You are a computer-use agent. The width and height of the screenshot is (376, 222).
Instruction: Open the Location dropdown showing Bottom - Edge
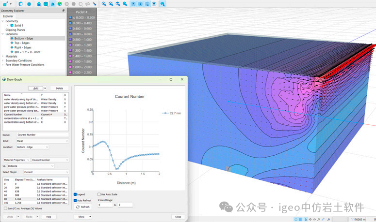33,147
